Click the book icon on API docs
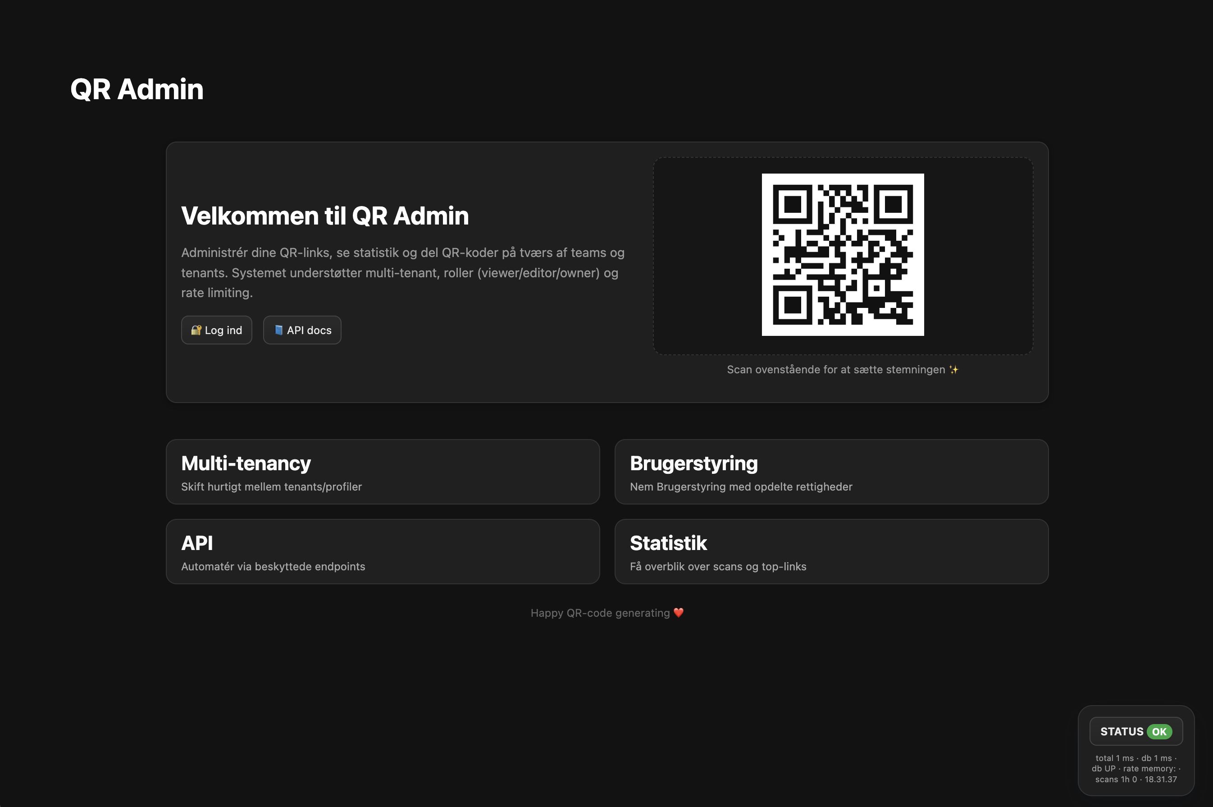The width and height of the screenshot is (1213, 807). 278,330
